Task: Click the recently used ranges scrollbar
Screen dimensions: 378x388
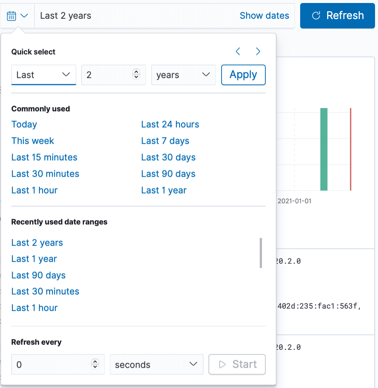Action: (x=261, y=253)
